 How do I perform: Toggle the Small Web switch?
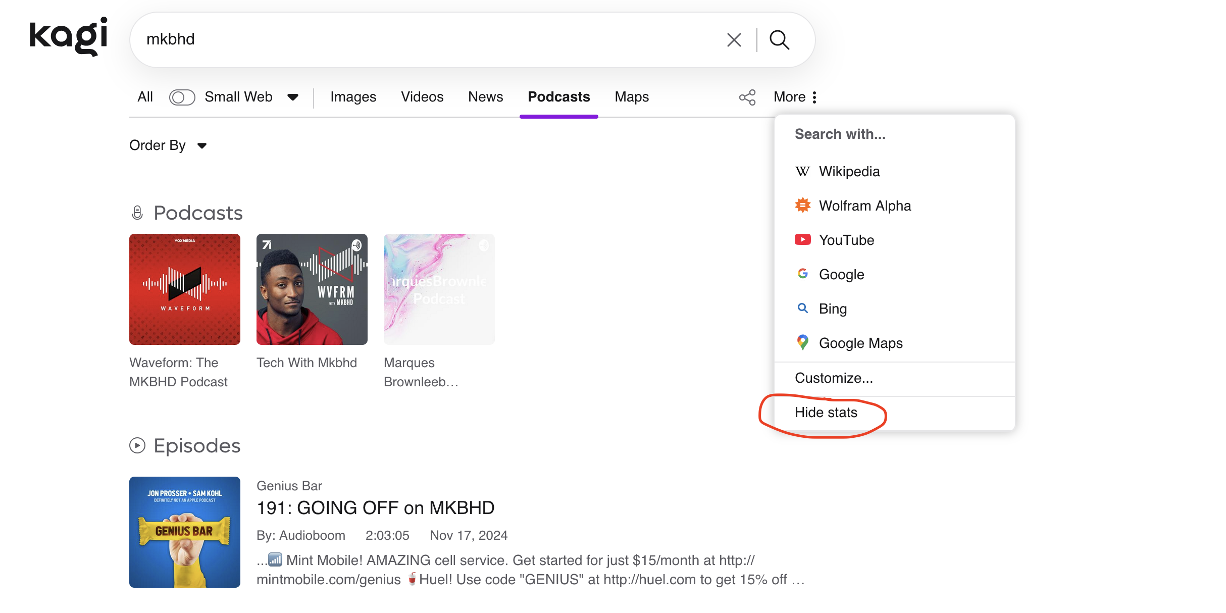click(182, 97)
